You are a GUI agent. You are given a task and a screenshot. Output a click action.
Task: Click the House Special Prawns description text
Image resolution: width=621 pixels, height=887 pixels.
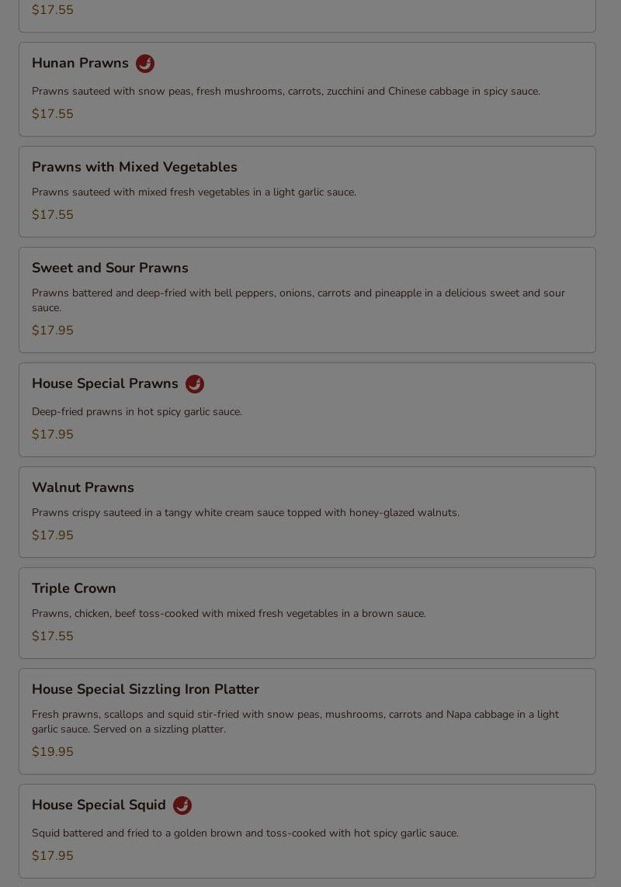[137, 412]
